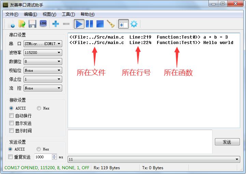This screenshot has width=246, height=174.
Task: Open the flow control 流控 dropdown
Action: click(43, 88)
